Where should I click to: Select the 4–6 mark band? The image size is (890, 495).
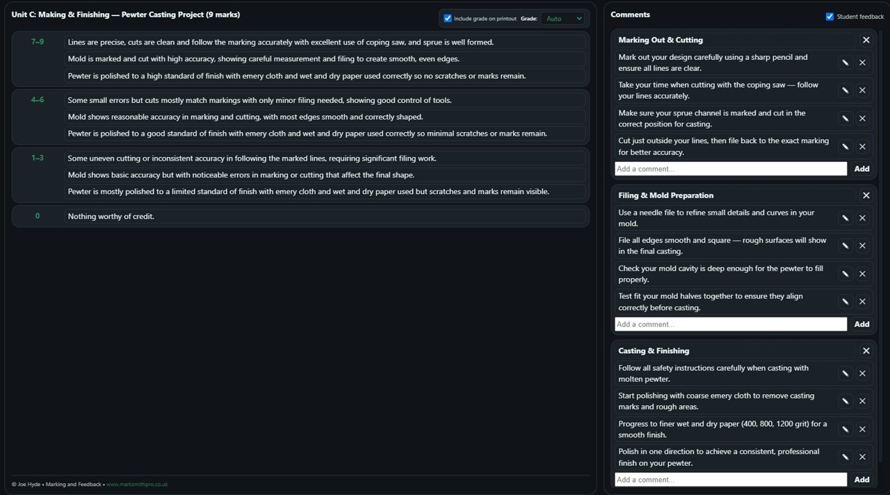tap(38, 100)
